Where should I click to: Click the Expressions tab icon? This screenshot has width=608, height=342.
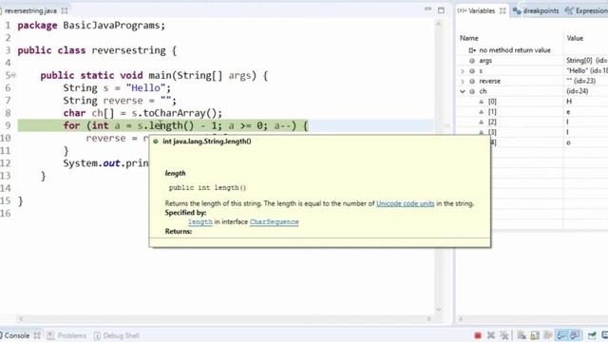(569, 10)
